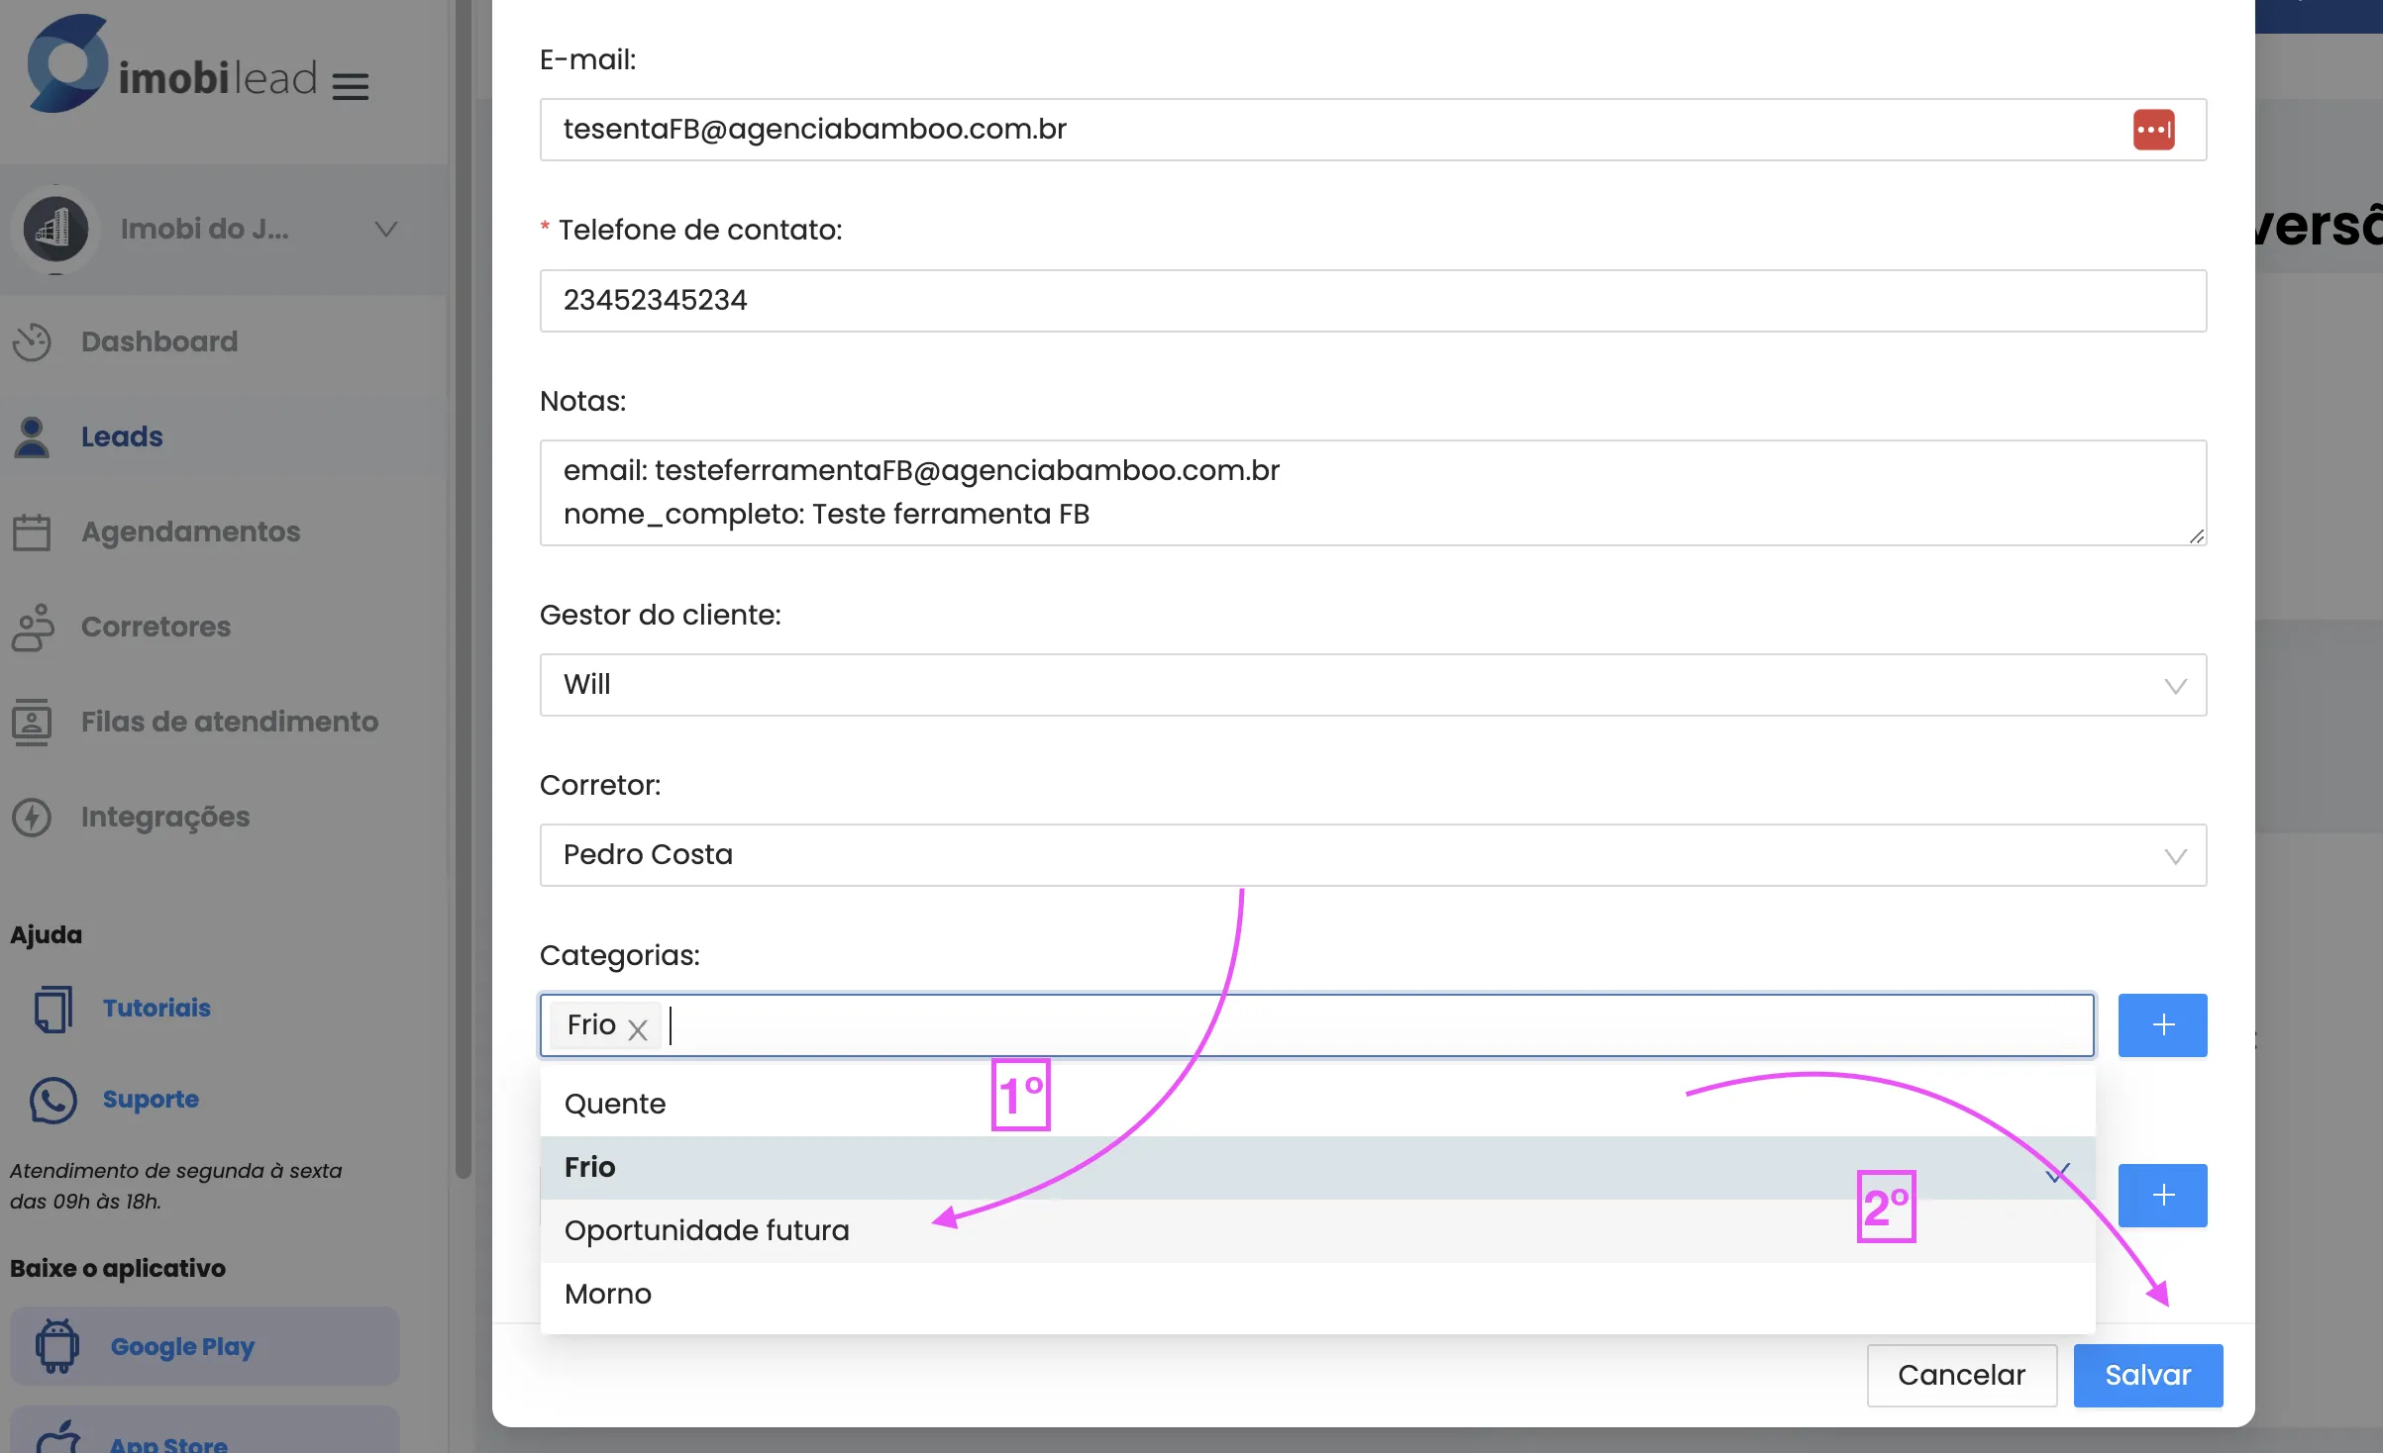2383x1453 pixels.
Task: Click the Dashboard gauge icon in sidebar
Action: pos(32,341)
